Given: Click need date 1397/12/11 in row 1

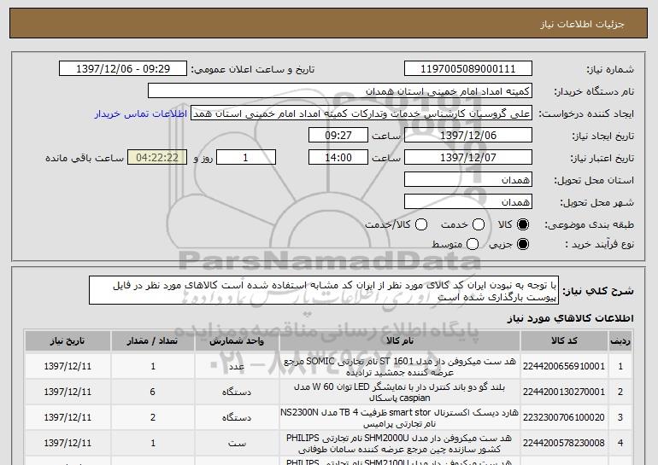Looking at the screenshot, I should pyautogui.click(x=68, y=366).
